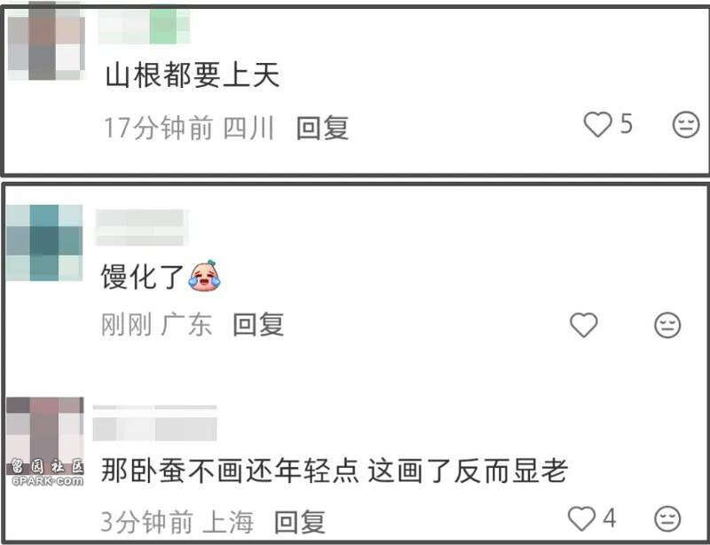Tap the dislike face on the 广东 comment

(x=667, y=325)
